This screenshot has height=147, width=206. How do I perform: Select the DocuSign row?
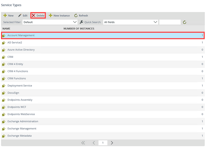(x=103, y=93)
